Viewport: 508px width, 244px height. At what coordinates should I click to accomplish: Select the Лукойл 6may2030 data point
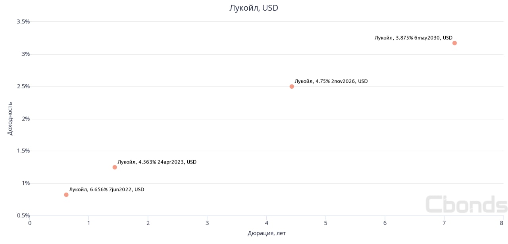pos(454,43)
